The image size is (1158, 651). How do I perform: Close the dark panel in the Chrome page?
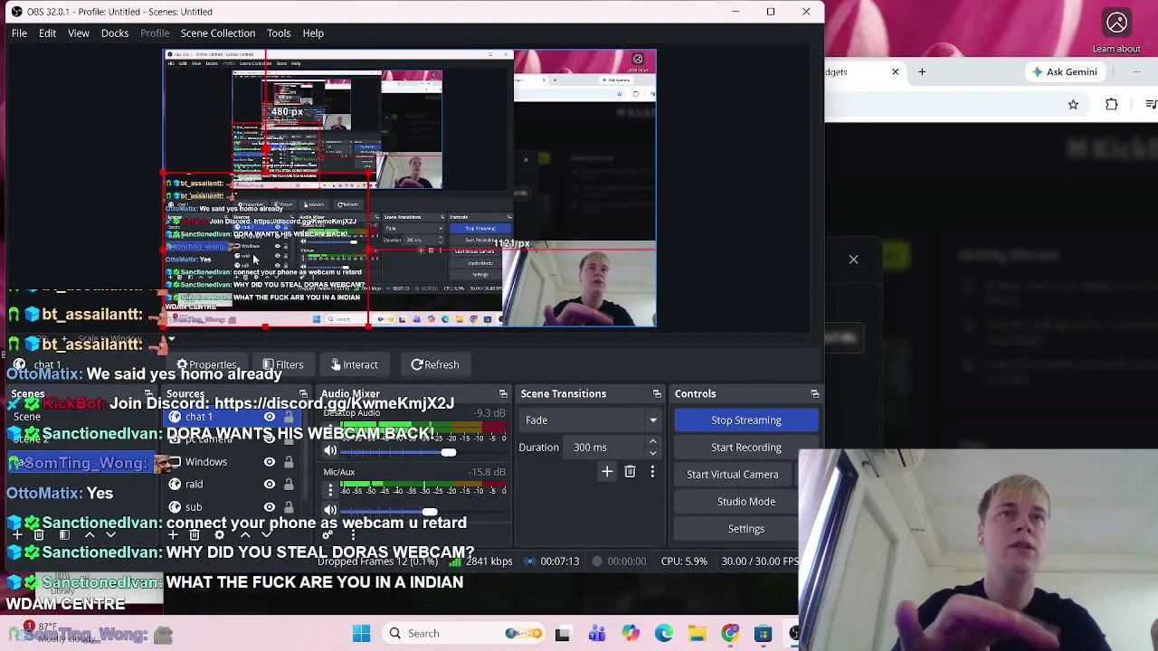[x=853, y=260]
